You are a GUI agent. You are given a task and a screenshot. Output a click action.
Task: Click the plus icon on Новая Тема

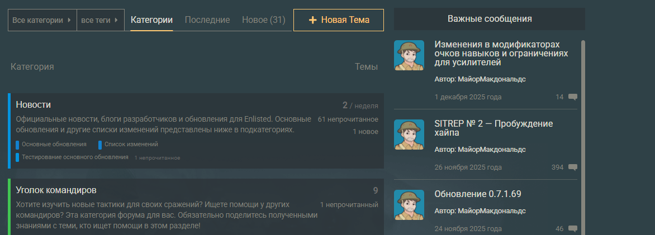313,20
